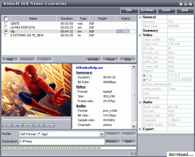Sort by the Name column header

click(x=33, y=18)
